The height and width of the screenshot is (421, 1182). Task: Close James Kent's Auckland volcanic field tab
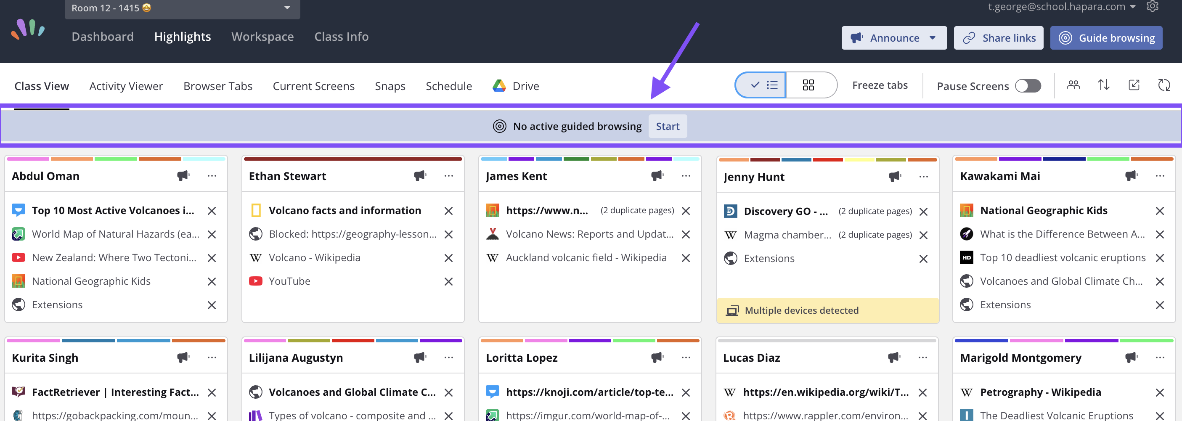point(686,258)
